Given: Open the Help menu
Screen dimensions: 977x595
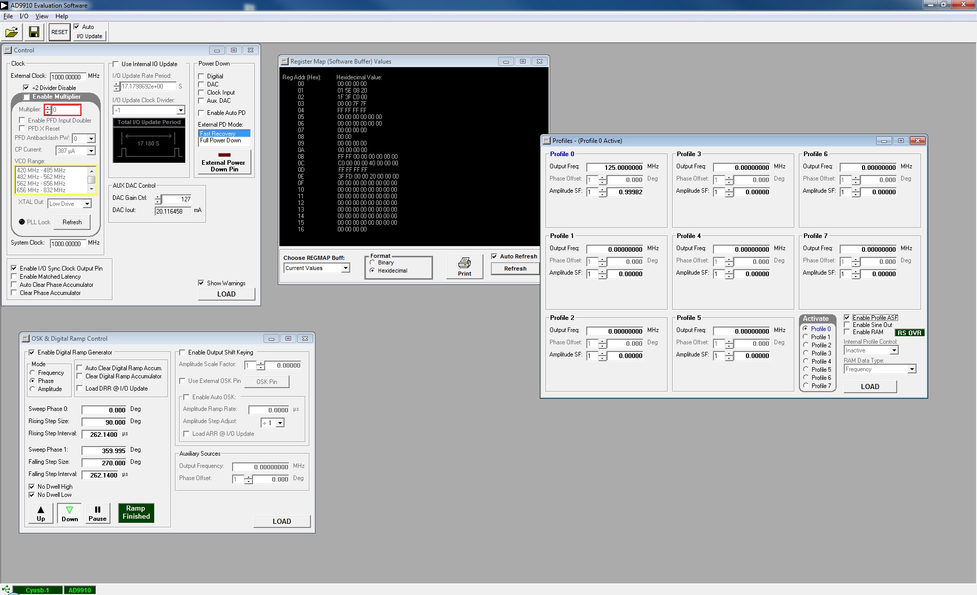Looking at the screenshot, I should (x=62, y=16).
